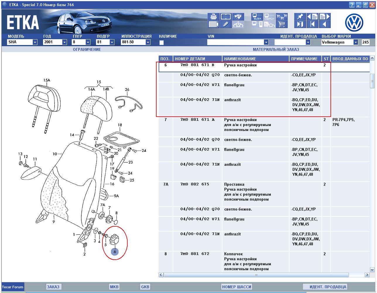The height and width of the screenshot is (293, 377).
Task: Click the ПРИМЕЧАНИЕ column header
Action: pos(305,59)
